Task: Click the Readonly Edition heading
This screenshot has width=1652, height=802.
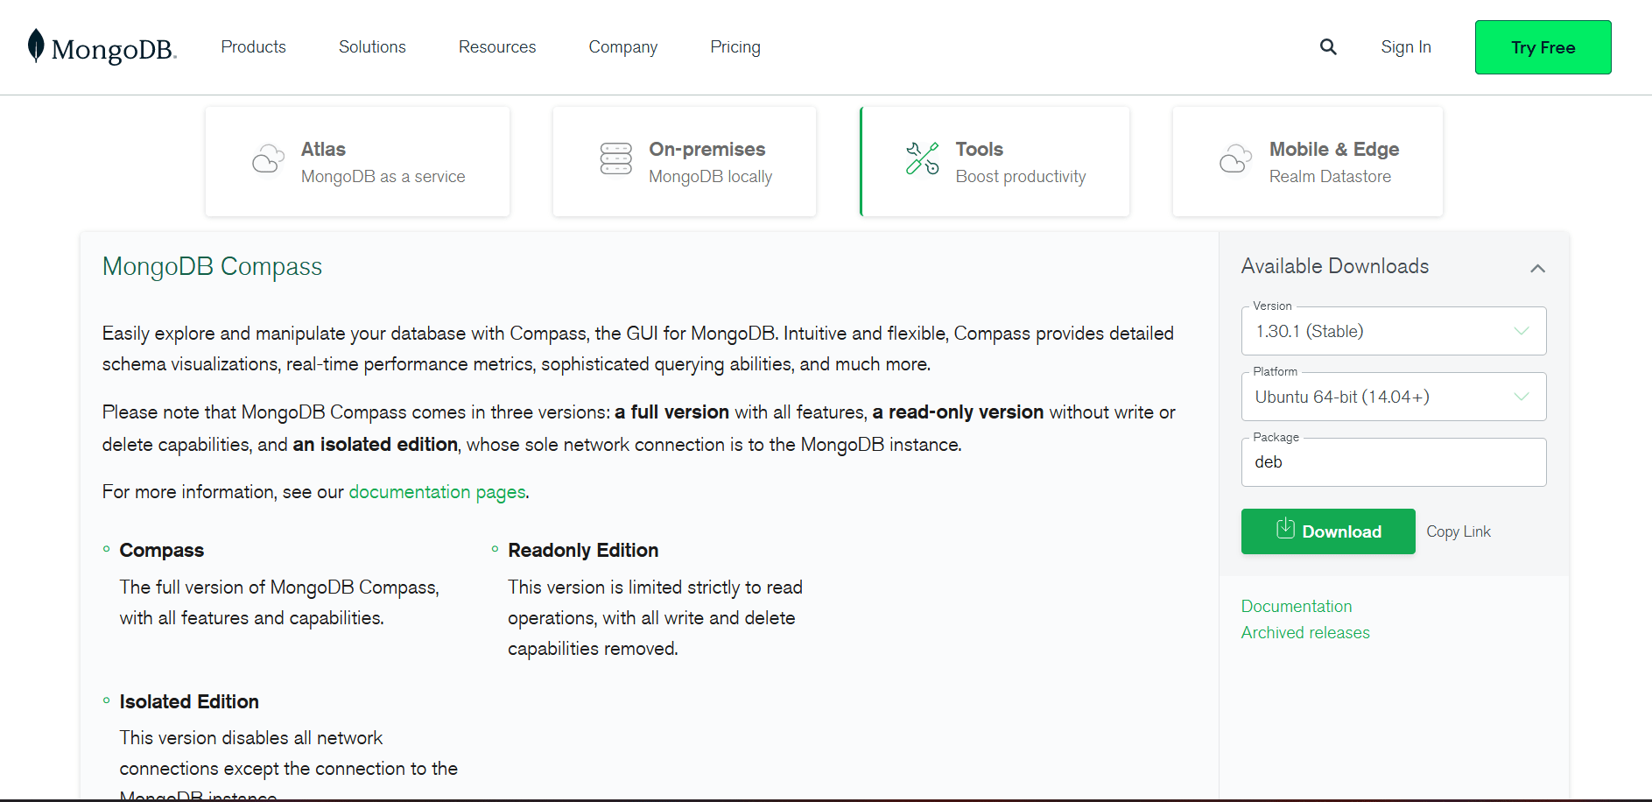Action: click(x=583, y=550)
